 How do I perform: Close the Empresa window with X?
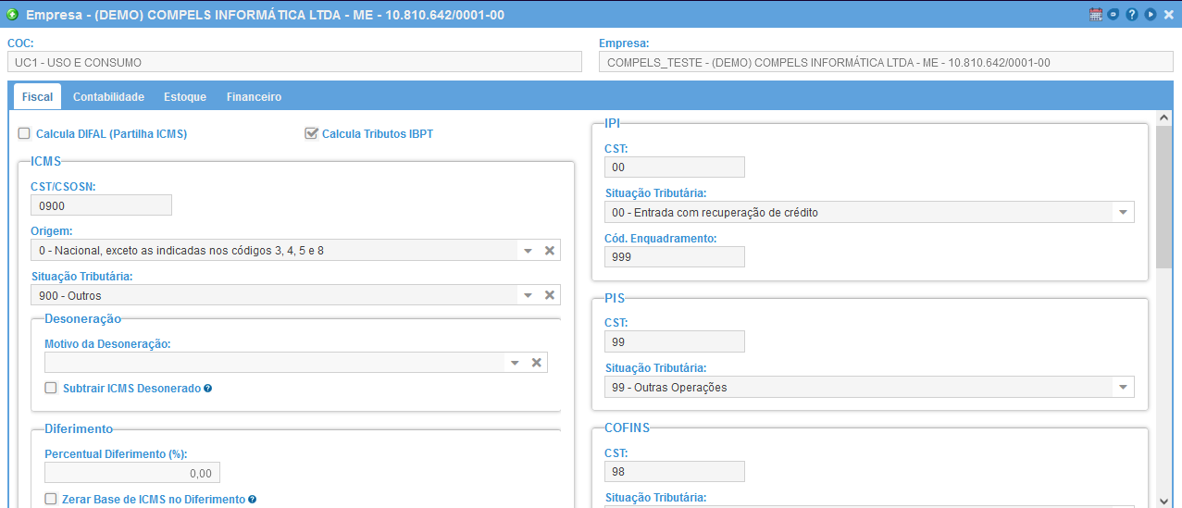click(x=1168, y=15)
